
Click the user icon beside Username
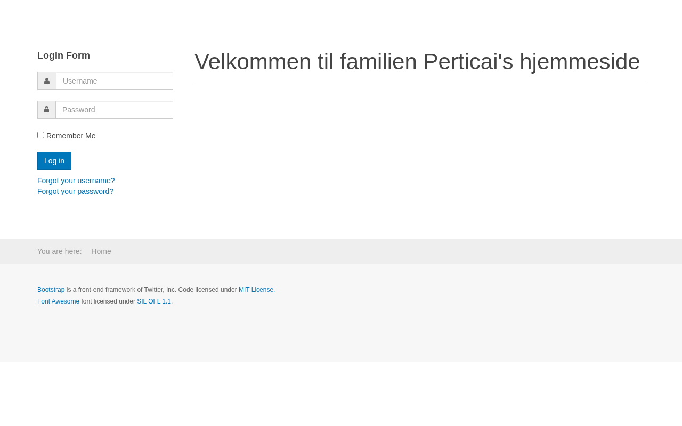[47, 81]
